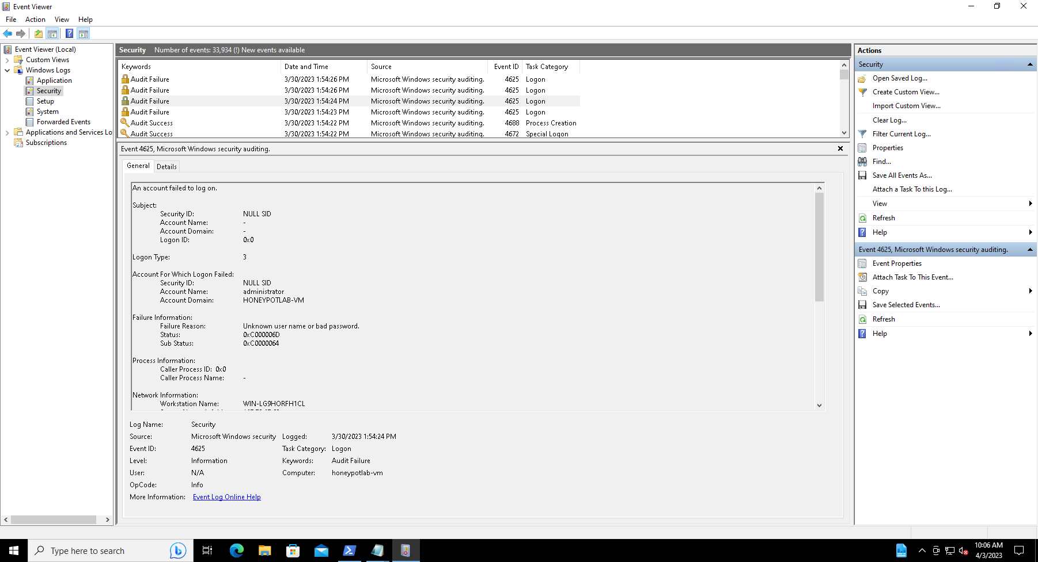1038x562 pixels.
Task: Click the tree pane horizontal scrollbar thumb
Action: (53, 519)
